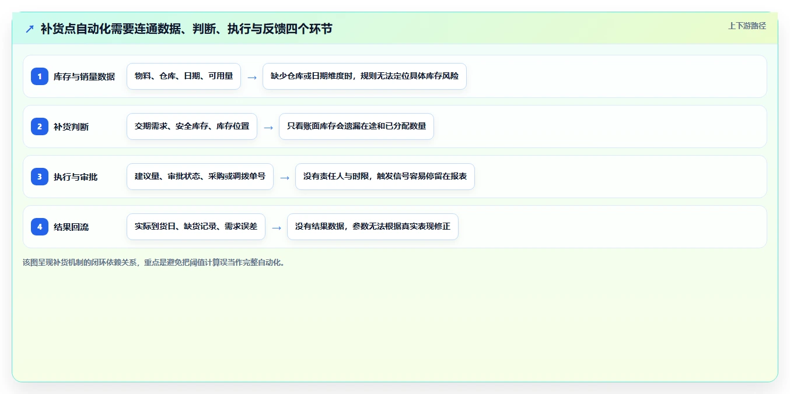Click the arrow in the 执行与审批 row

(285, 177)
